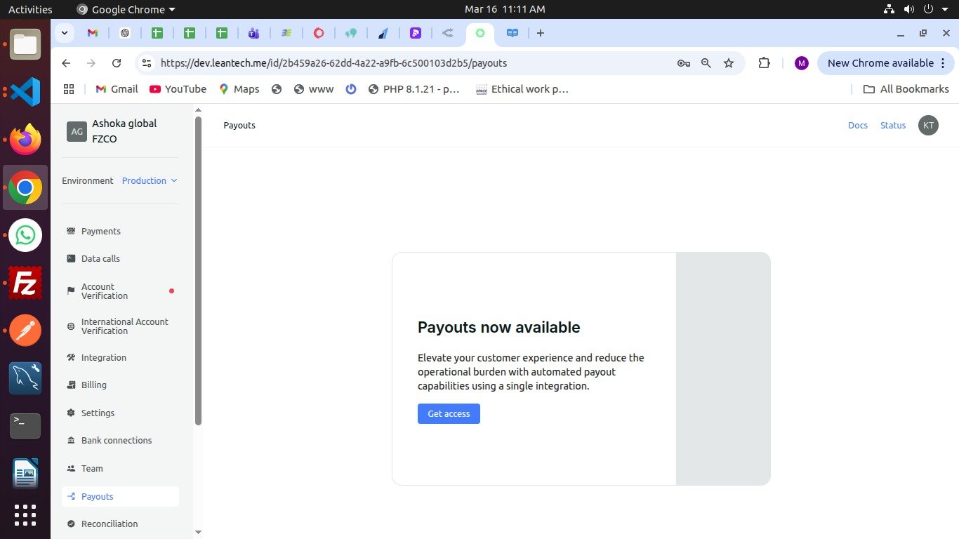959x539 pixels.
Task: Click the Team people icon
Action: 71,468
